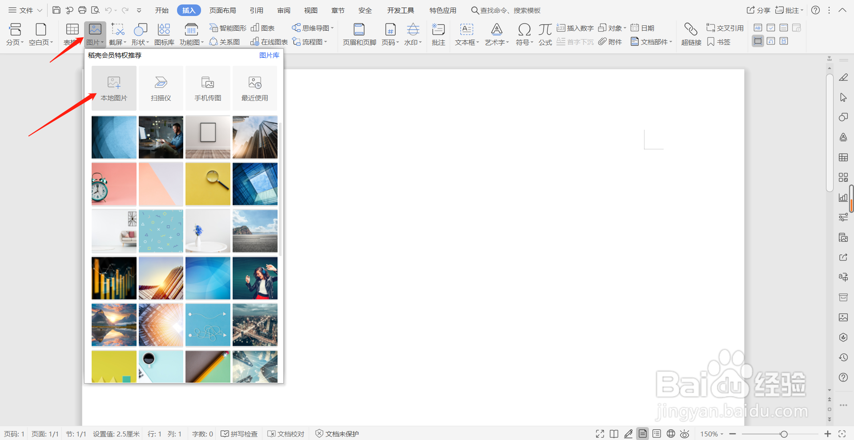854x440 pixels.
Task: Click the print preview icon
Action: pyautogui.click(x=95, y=10)
